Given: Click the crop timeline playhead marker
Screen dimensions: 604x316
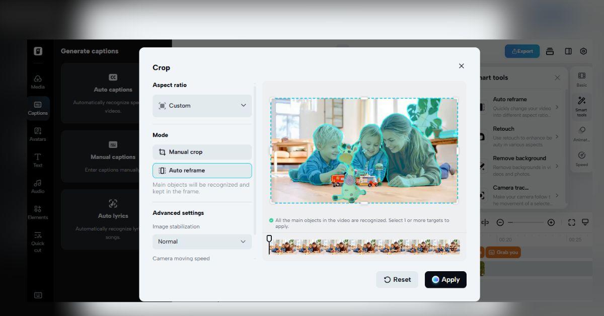Looking at the screenshot, I should pyautogui.click(x=269, y=239).
